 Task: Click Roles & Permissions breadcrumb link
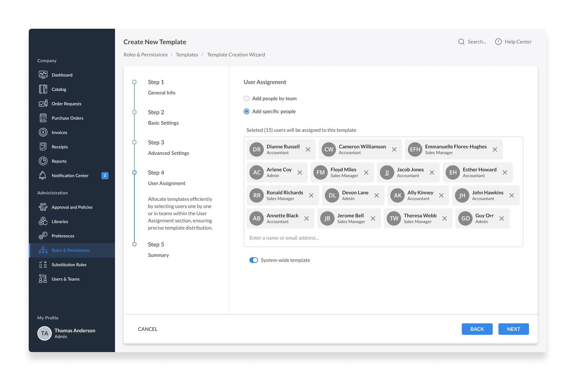(x=146, y=55)
